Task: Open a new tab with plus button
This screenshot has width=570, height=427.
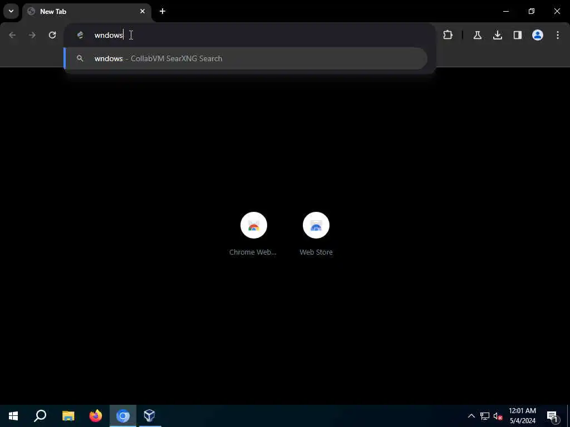Action: [163, 11]
